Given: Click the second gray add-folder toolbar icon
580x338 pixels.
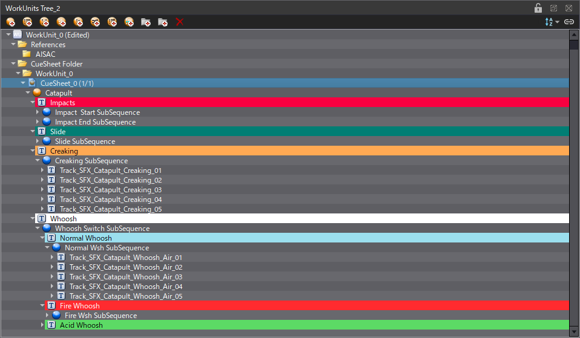Looking at the screenshot, I should tap(163, 22).
